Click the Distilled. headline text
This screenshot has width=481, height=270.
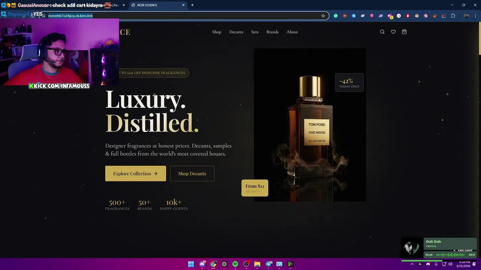click(152, 123)
